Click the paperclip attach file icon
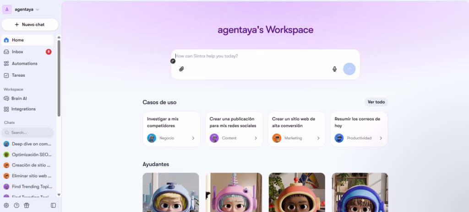This screenshot has height=212, width=469. point(181,69)
